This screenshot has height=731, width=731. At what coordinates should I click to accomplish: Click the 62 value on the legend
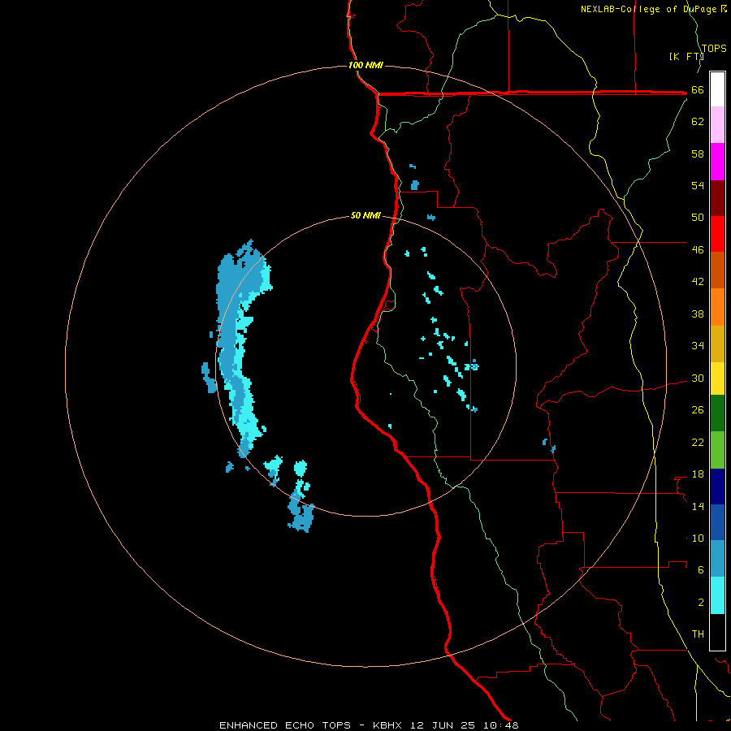point(698,121)
